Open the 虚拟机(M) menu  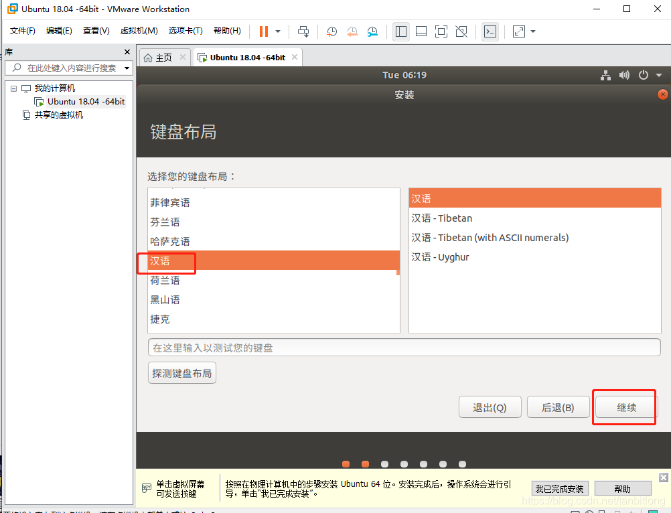(x=139, y=31)
